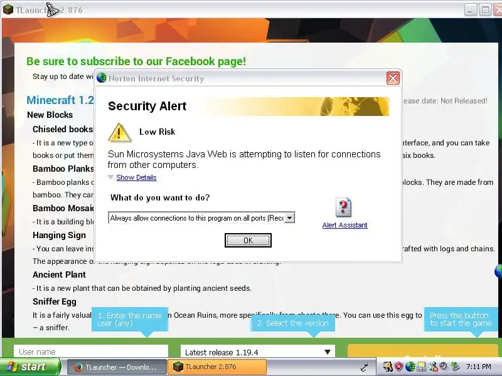Click the TLauncher block icon in taskbar button
Image resolution: width=502 pixels, height=376 pixels.
click(x=178, y=367)
